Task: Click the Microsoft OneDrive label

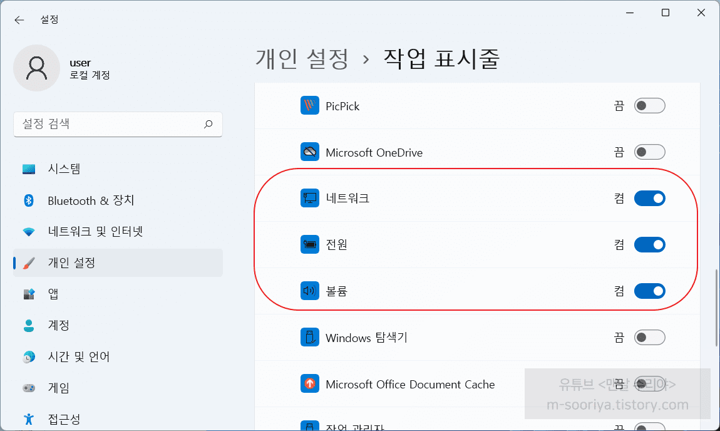Action: 374,153
